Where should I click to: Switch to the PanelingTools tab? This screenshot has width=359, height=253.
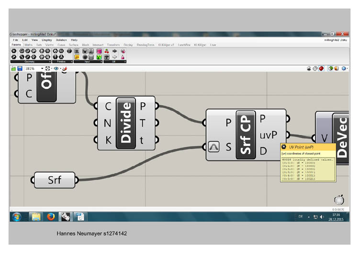[146, 45]
